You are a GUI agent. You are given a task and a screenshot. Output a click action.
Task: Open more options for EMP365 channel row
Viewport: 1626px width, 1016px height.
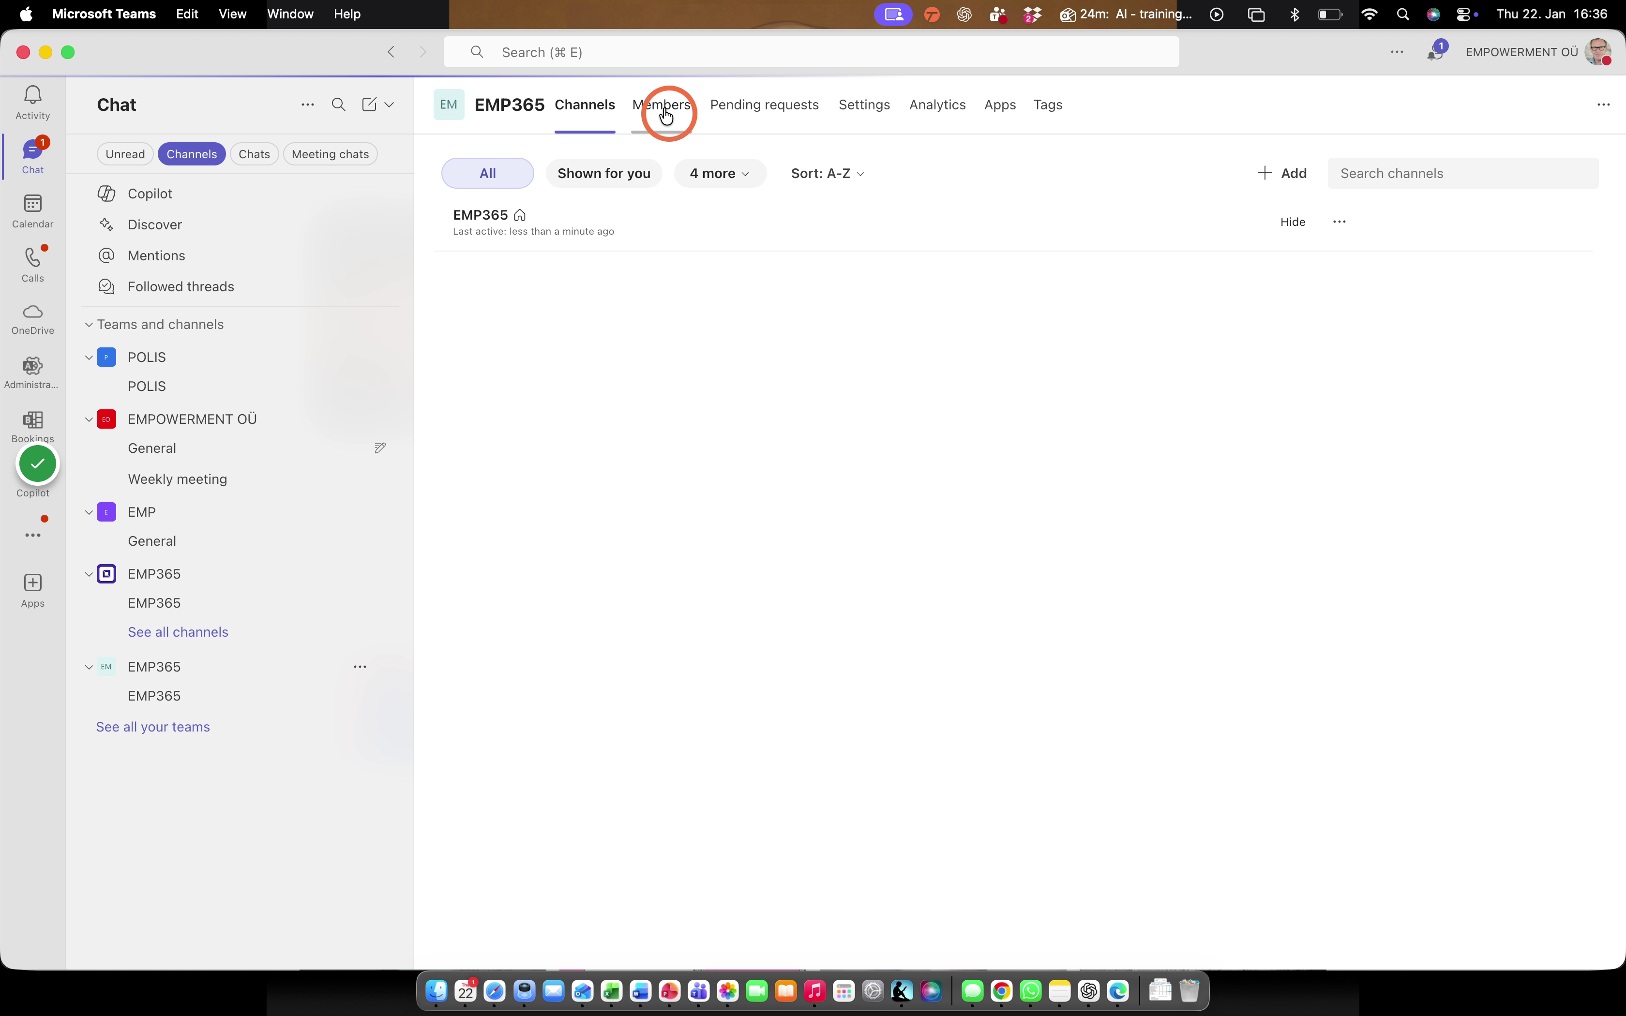[1339, 222]
